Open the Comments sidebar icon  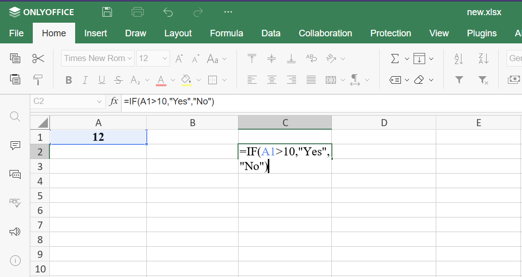tap(15, 145)
